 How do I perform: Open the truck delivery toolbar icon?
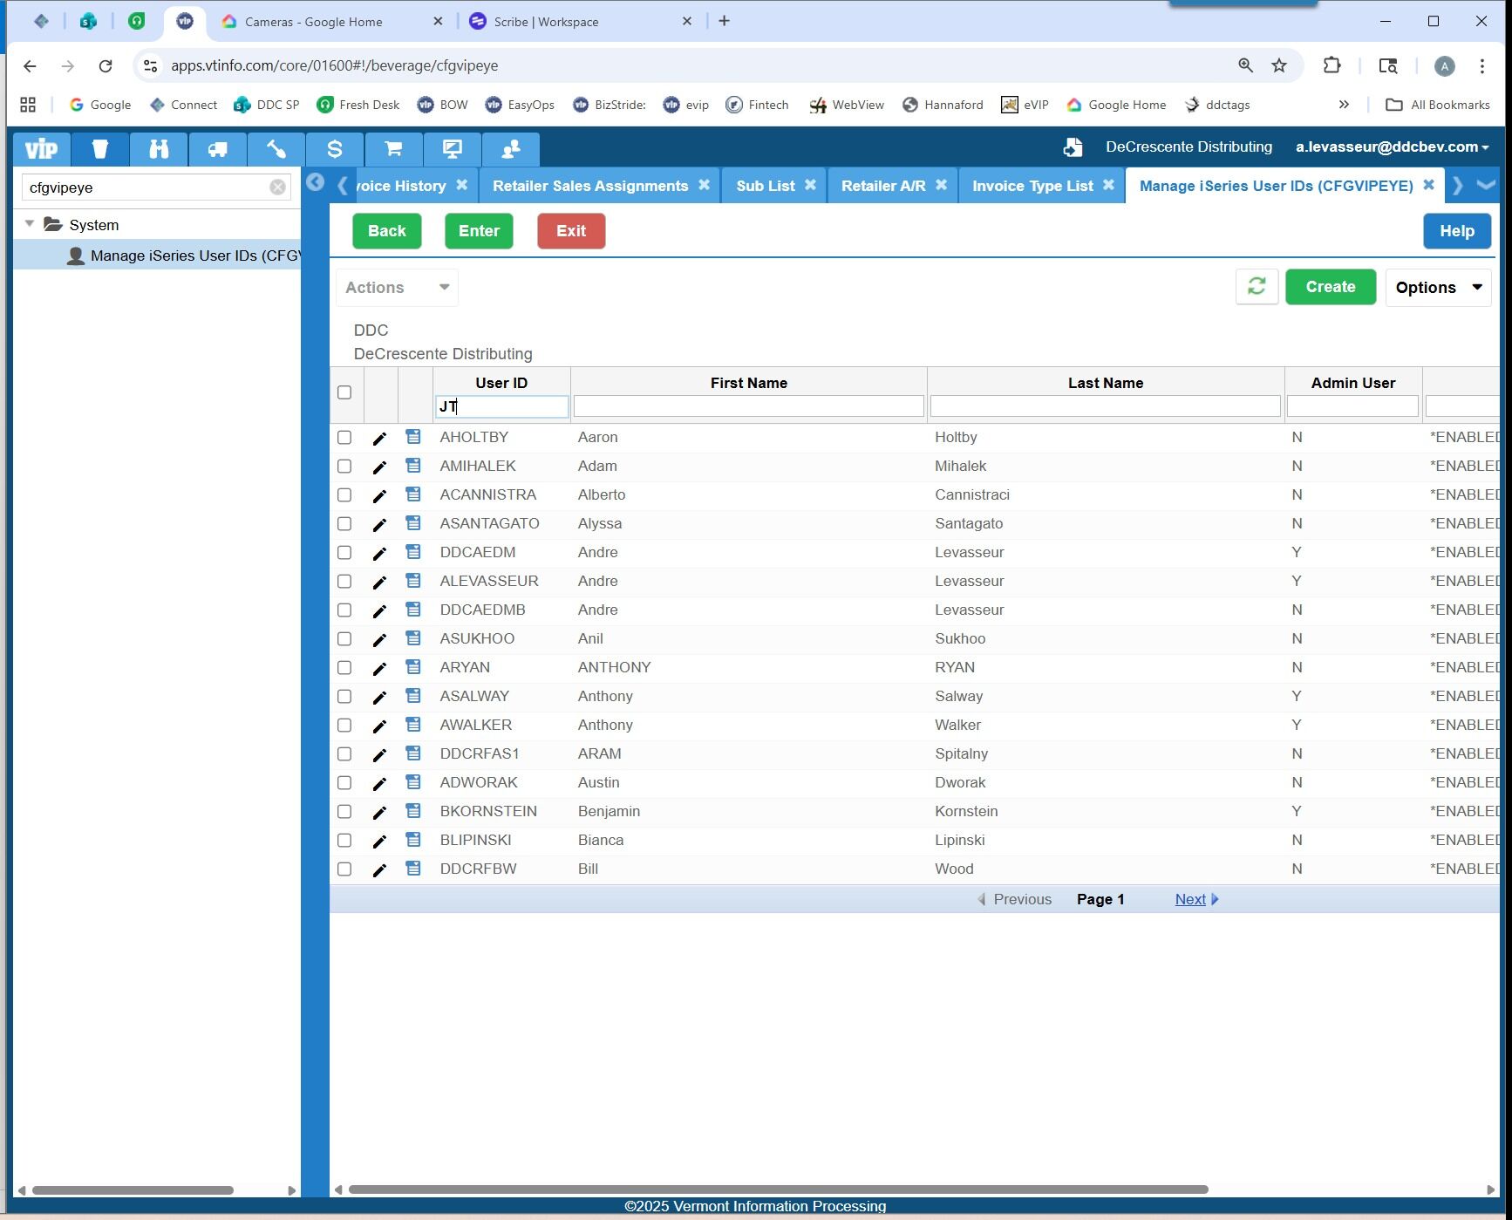pos(217,149)
